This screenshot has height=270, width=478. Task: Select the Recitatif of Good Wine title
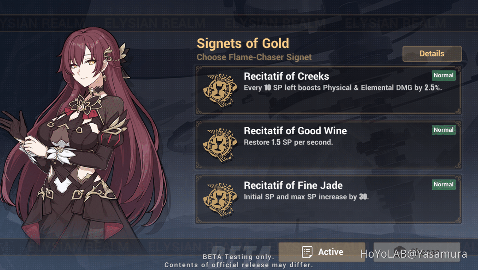tap(295, 131)
